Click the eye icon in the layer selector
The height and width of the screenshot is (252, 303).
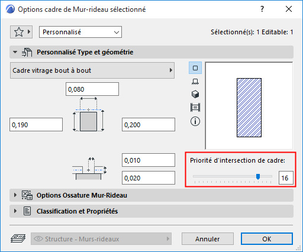point(38,239)
